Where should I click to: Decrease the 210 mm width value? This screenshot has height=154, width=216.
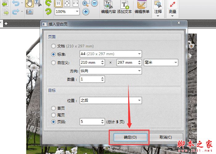[102, 64]
